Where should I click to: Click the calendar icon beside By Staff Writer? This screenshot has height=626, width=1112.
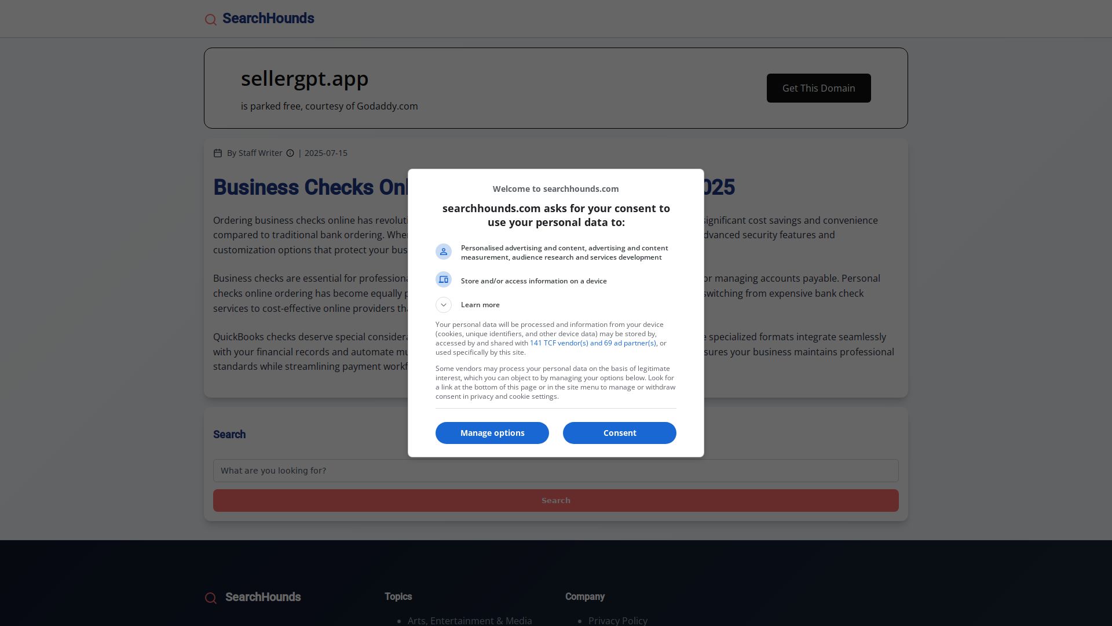pos(218,153)
